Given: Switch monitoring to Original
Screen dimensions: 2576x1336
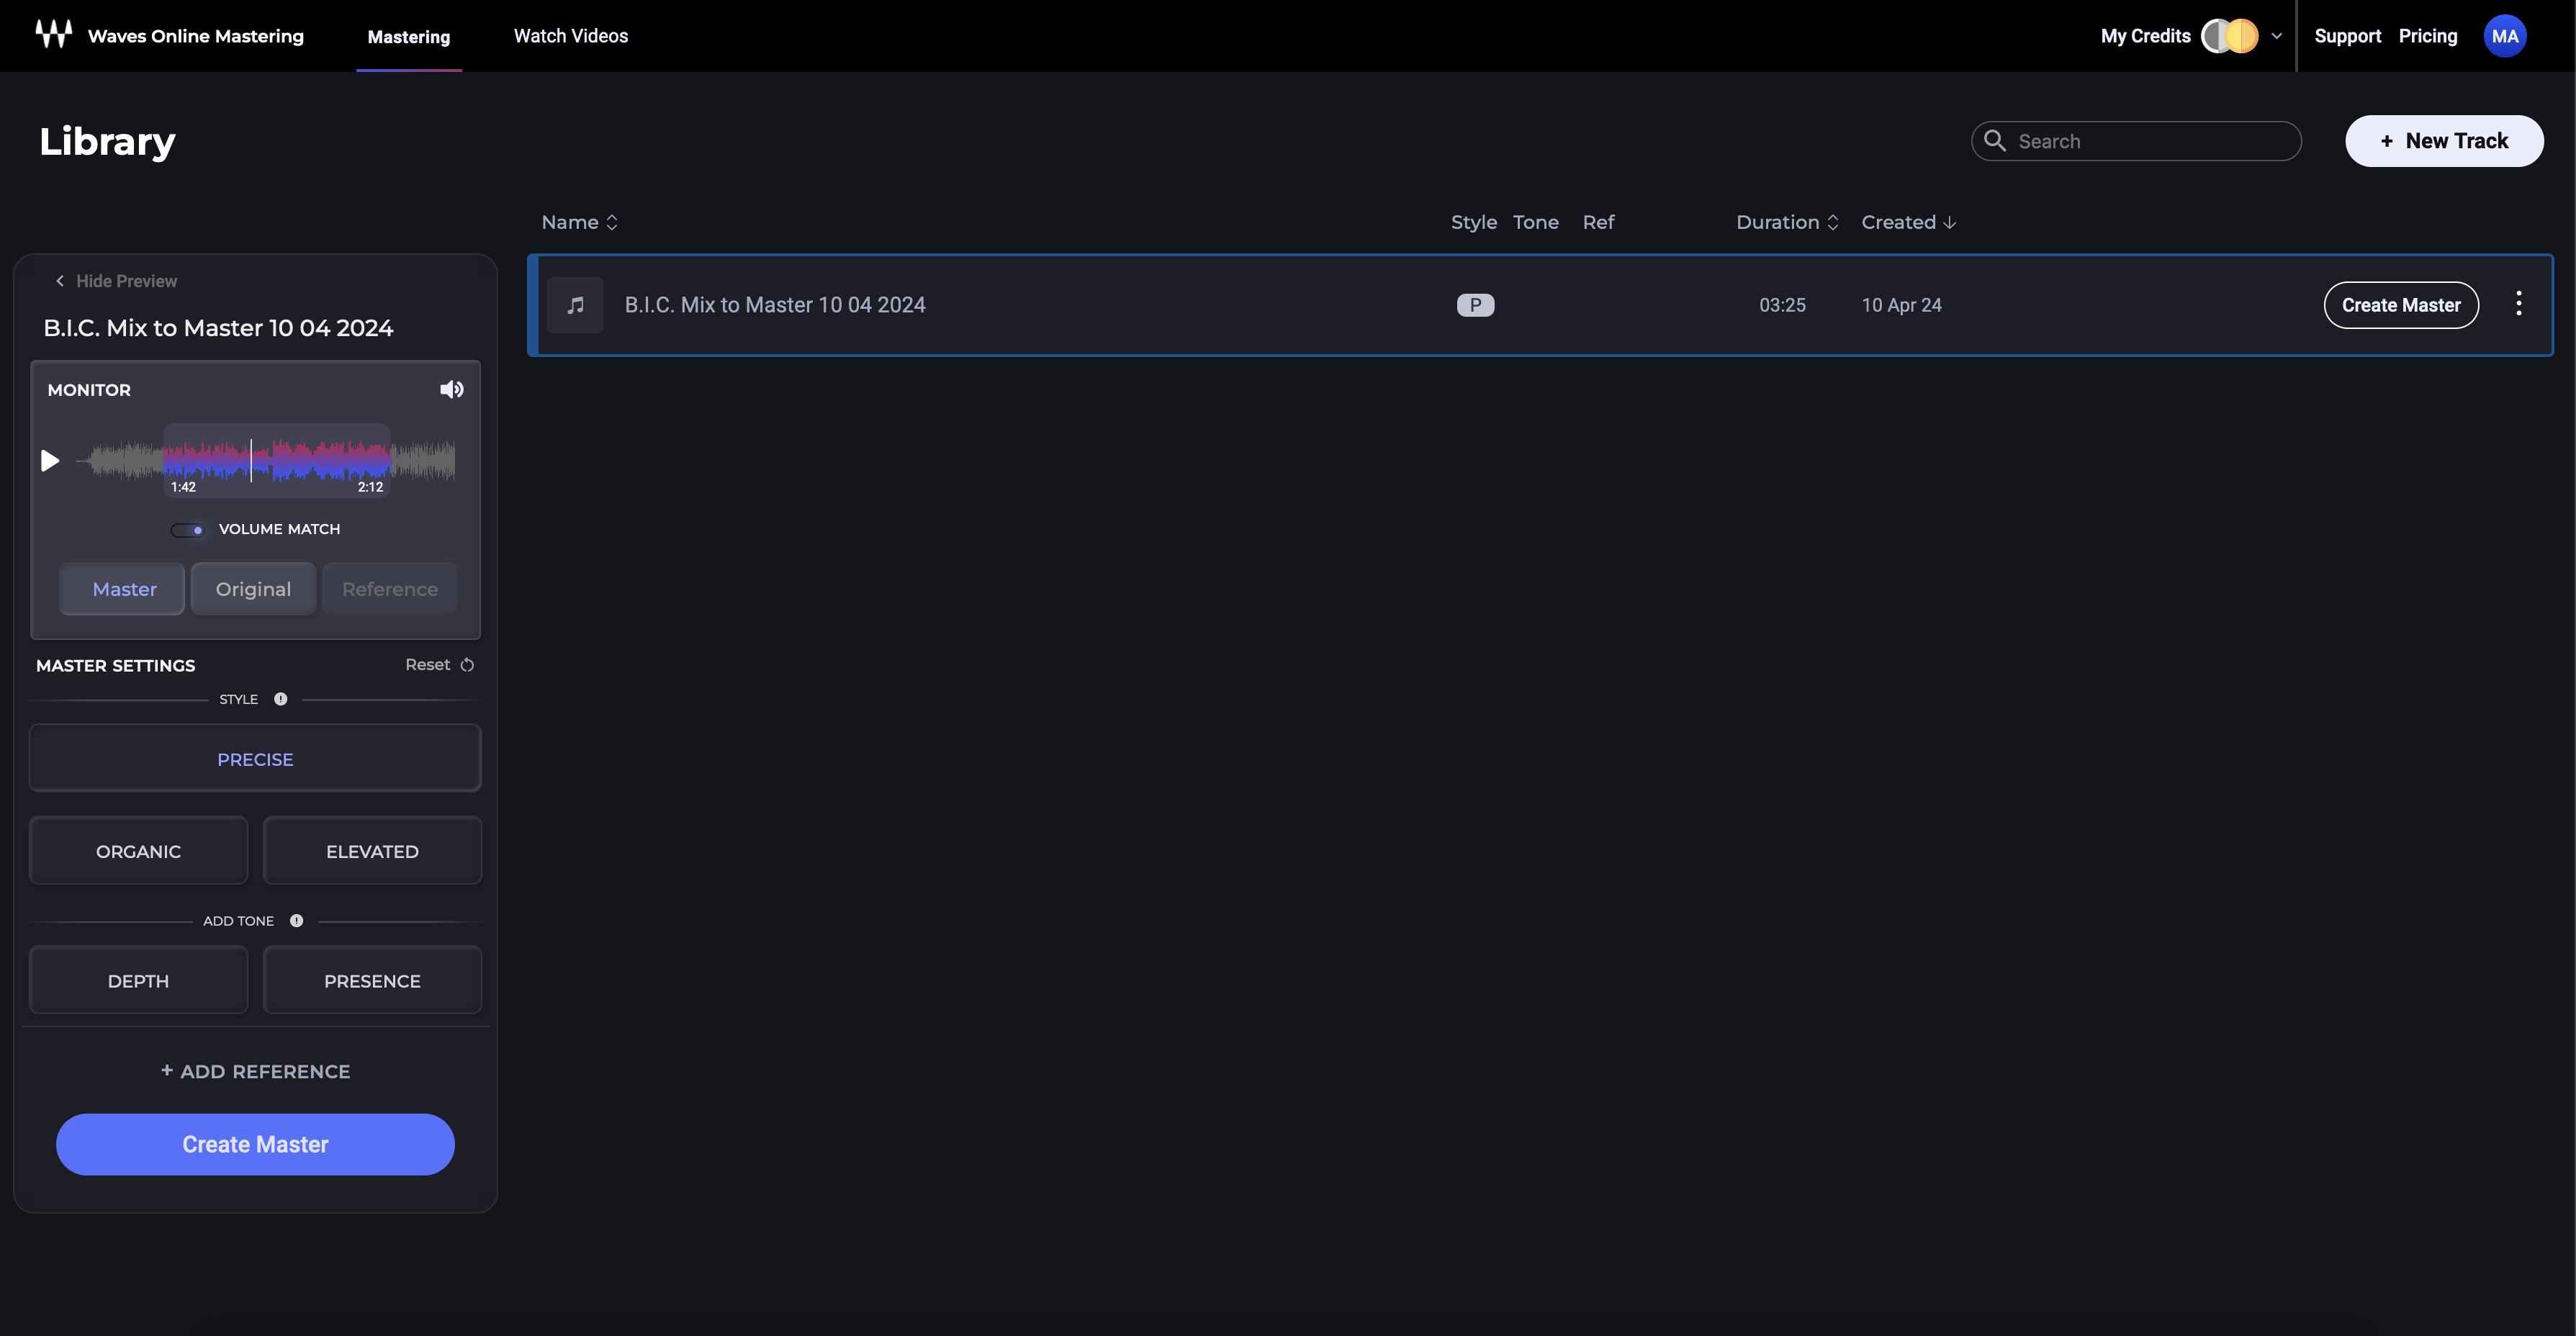Looking at the screenshot, I should [x=253, y=589].
